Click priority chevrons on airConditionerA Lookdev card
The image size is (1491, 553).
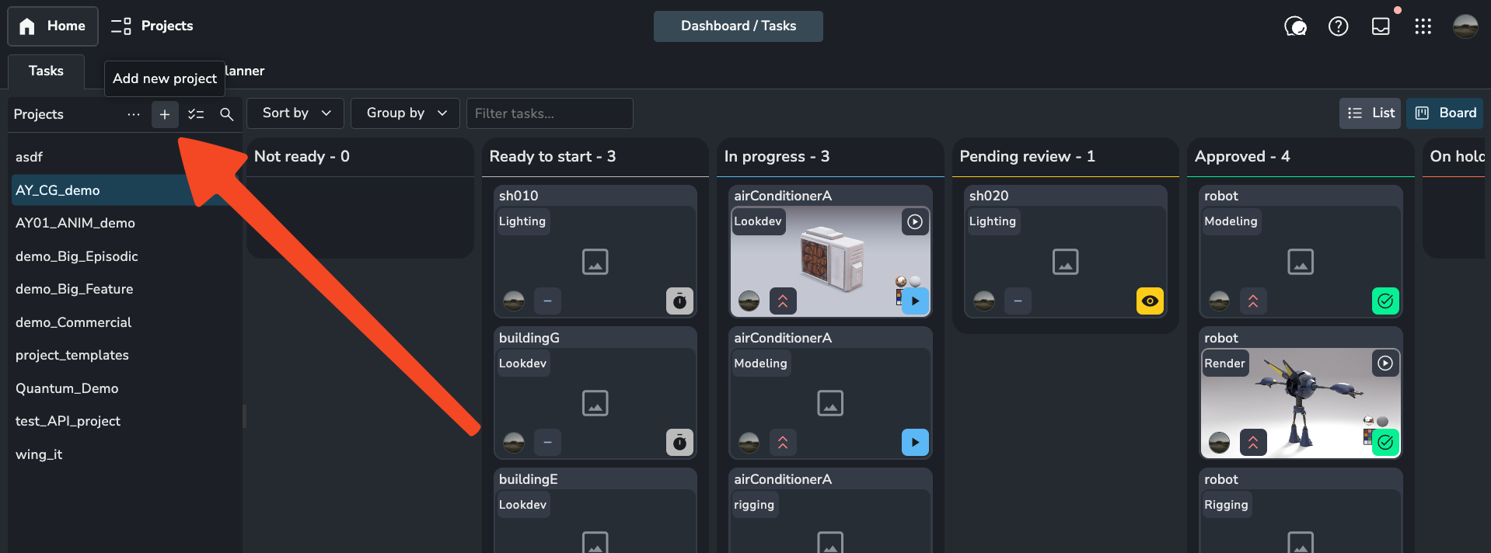[783, 301]
